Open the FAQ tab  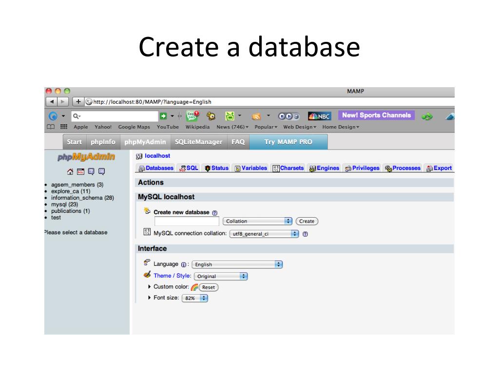coord(238,142)
